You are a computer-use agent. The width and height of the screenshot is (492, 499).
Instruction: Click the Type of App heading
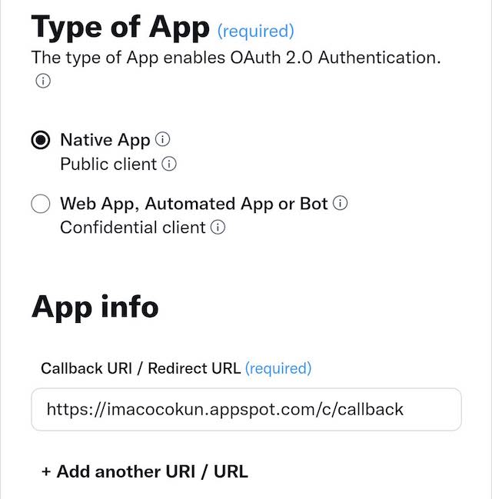click(x=120, y=28)
